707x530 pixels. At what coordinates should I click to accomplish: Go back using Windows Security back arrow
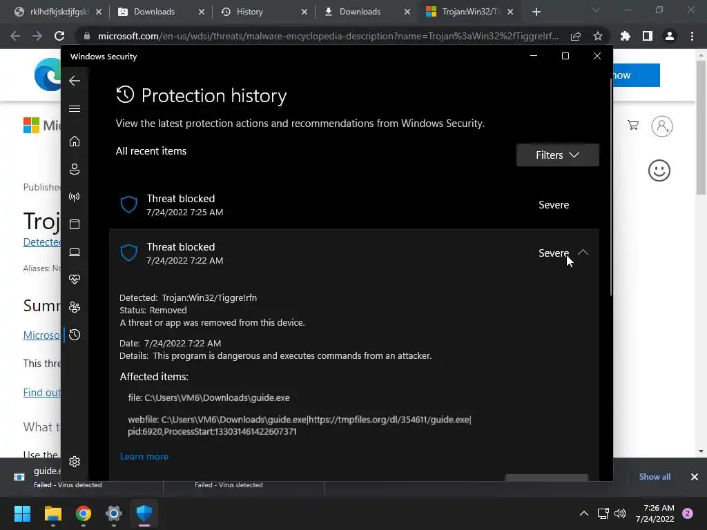point(75,81)
